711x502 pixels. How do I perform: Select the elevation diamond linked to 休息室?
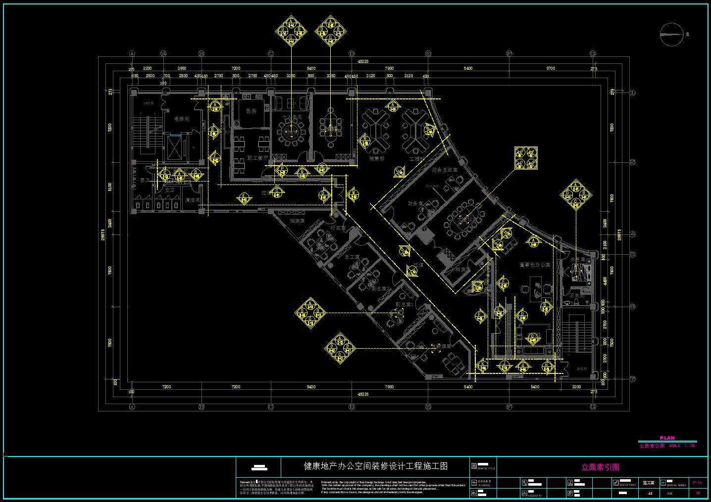576,194
